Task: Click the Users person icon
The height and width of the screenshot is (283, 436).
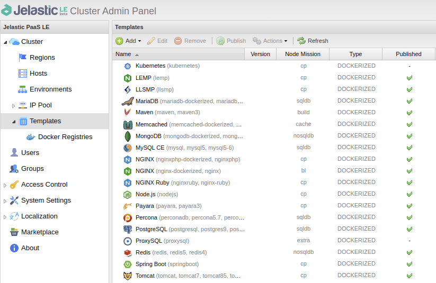Action: 14,152
